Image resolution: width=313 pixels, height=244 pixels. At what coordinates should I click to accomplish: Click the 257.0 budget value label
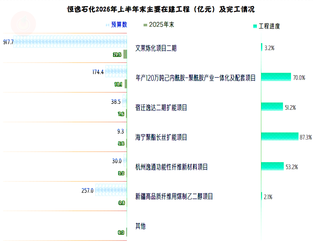tap(88, 190)
